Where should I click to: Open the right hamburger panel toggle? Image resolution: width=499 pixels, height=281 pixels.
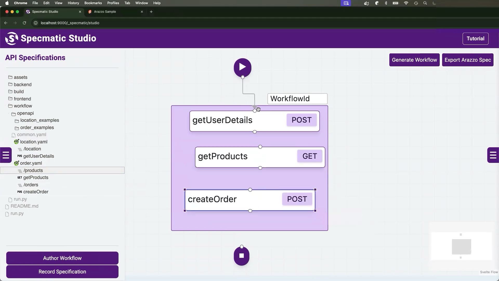point(493,155)
